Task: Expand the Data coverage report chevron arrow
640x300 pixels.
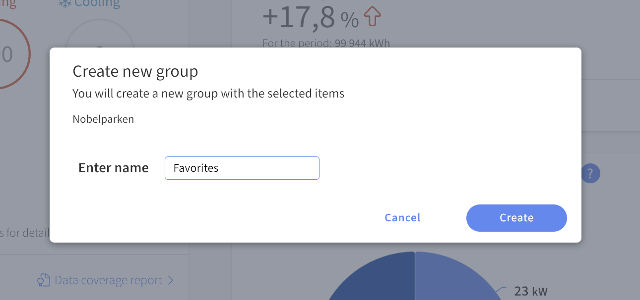Action: (x=171, y=280)
